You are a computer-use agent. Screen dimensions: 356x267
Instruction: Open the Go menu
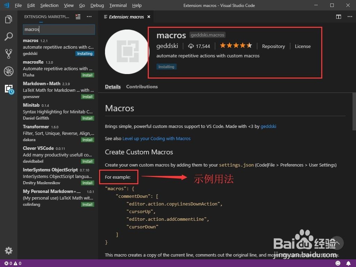82,5
